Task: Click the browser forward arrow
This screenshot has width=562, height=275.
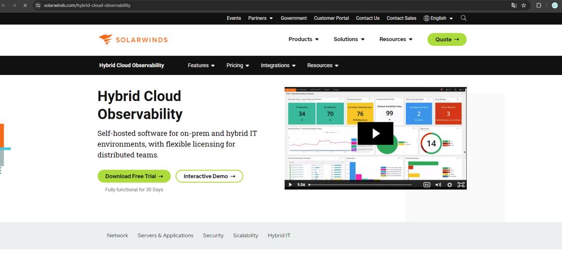Action: [x=15, y=5]
